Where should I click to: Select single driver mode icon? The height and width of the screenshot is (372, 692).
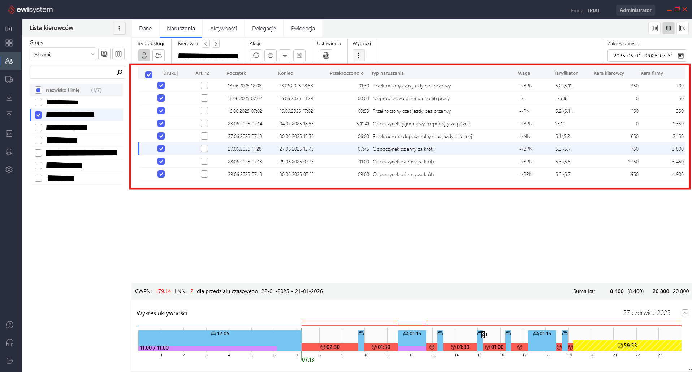pos(144,55)
